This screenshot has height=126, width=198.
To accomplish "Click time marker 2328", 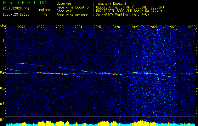I will pos(154,27).
